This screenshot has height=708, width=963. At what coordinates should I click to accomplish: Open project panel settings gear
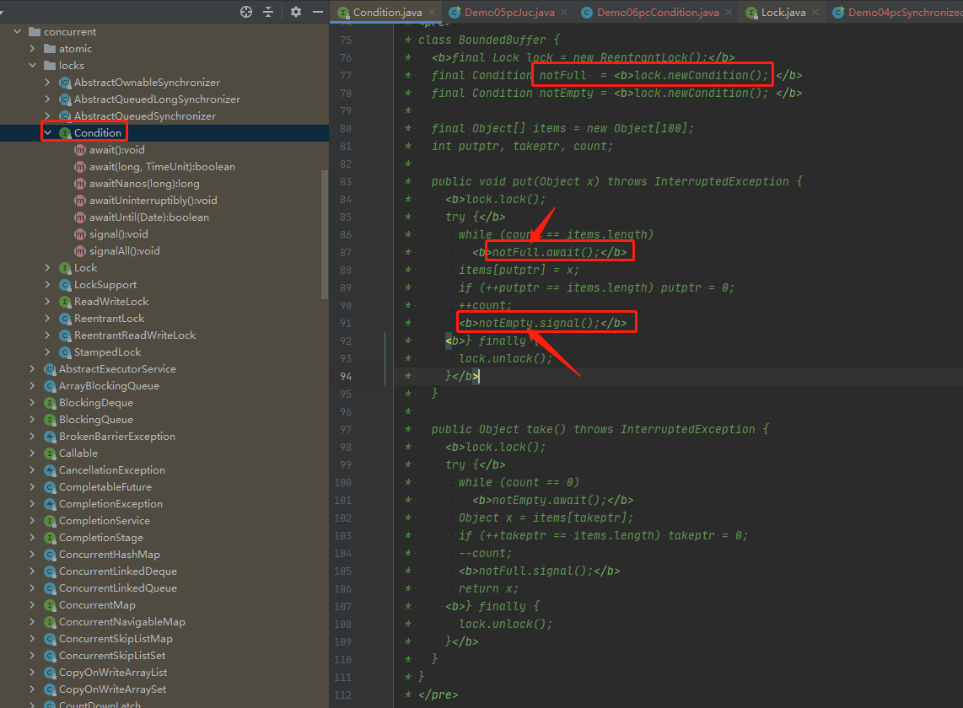click(x=296, y=12)
